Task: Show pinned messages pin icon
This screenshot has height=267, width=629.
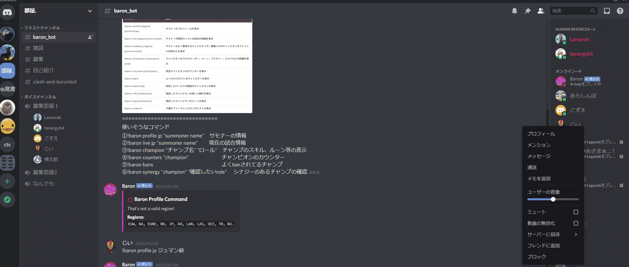Action: [x=528, y=11]
